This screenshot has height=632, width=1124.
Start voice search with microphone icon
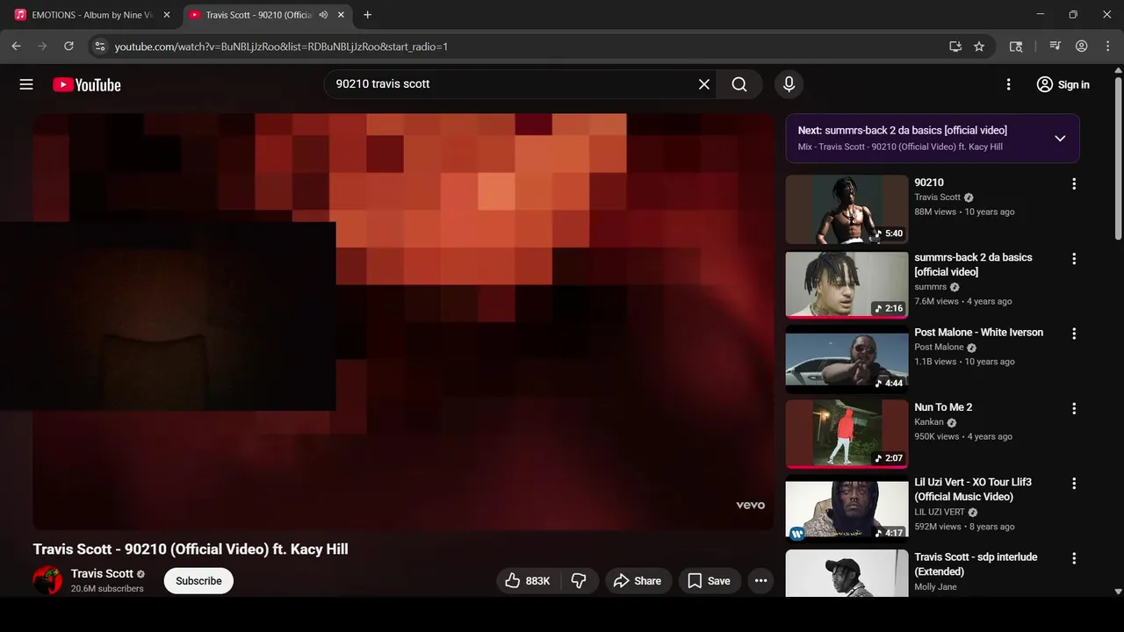click(x=789, y=84)
